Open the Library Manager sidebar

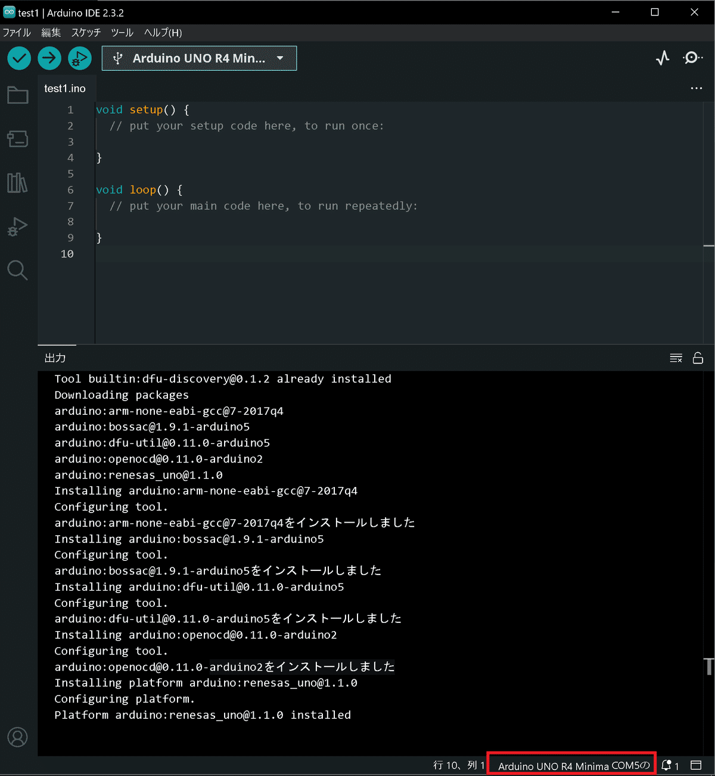point(18,183)
